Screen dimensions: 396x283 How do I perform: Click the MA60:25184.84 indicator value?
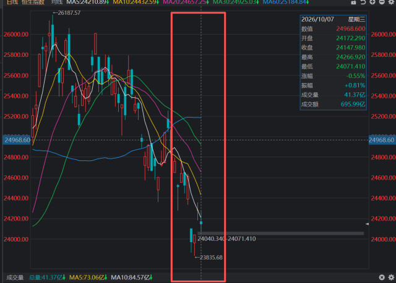click(286, 2)
